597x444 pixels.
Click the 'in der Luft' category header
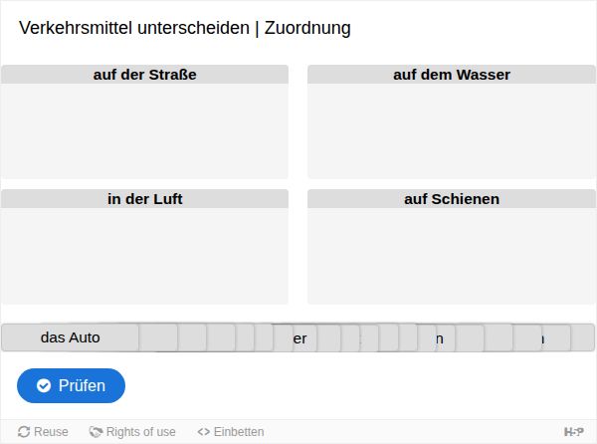click(144, 199)
